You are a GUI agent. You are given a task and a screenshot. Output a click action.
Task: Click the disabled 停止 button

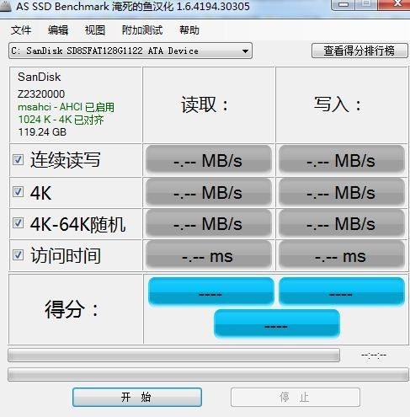296,397
